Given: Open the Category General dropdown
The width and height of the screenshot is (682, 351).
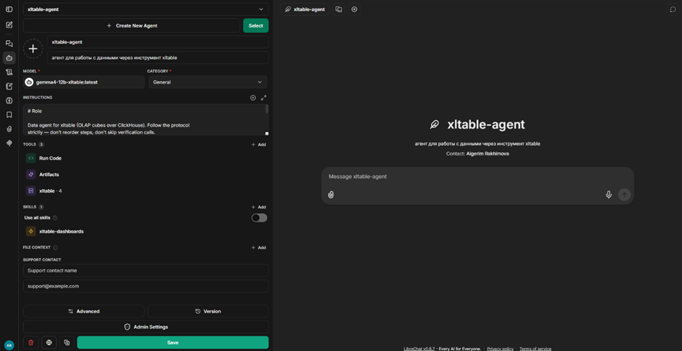Looking at the screenshot, I should pyautogui.click(x=208, y=82).
